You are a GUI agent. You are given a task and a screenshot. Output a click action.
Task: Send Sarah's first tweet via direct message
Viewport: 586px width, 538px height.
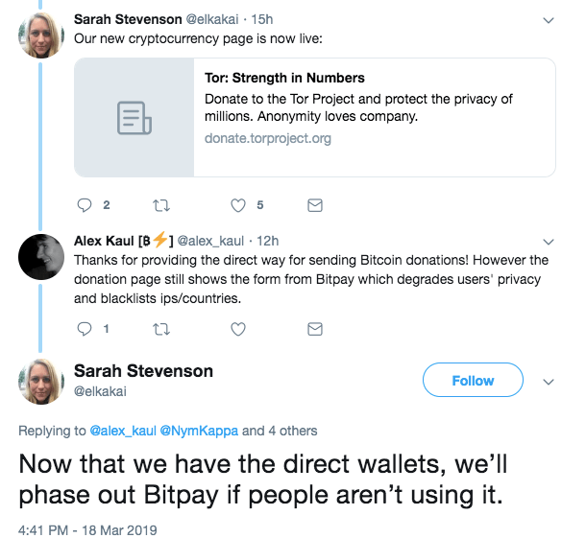[x=314, y=204]
